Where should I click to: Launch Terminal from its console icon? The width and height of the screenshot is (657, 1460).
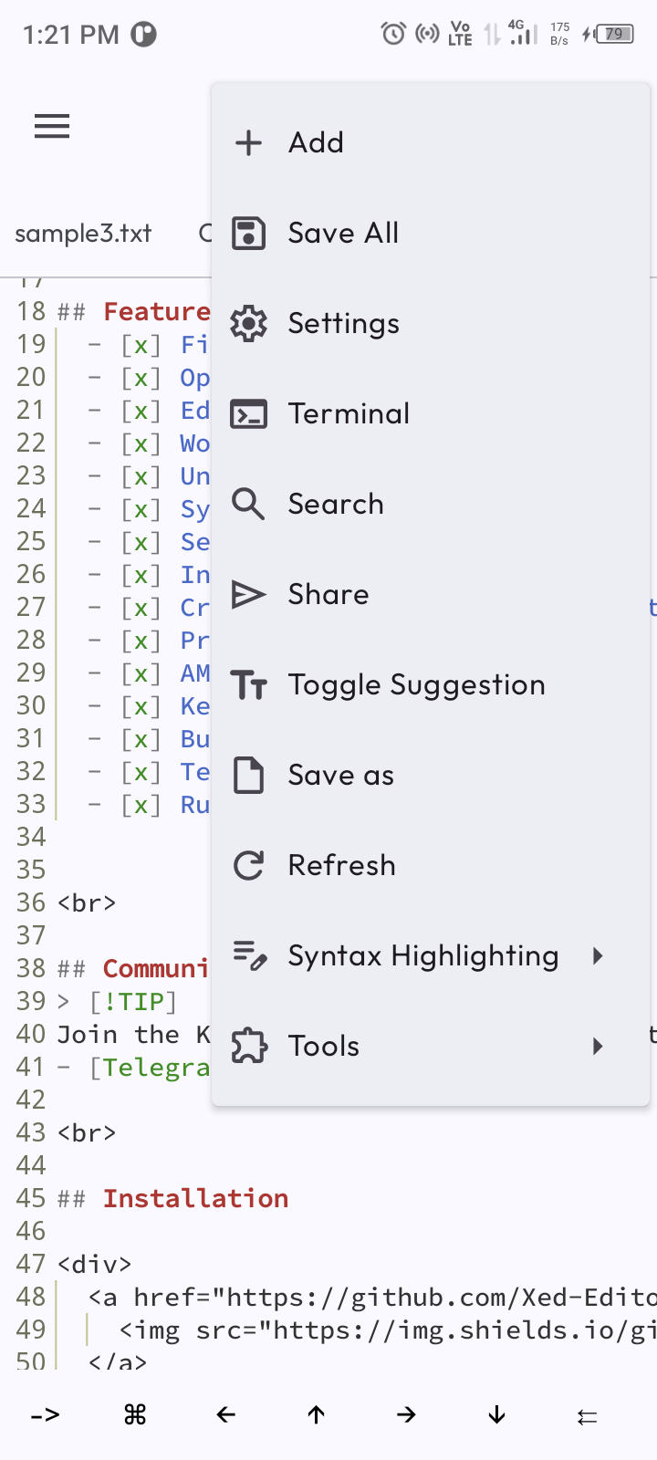tap(248, 413)
